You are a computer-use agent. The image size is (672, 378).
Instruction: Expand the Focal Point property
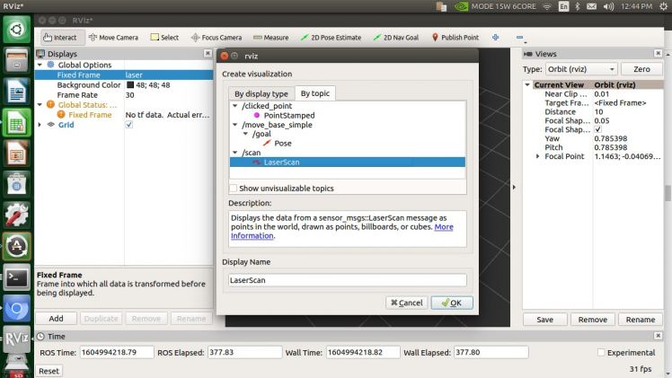click(x=538, y=156)
